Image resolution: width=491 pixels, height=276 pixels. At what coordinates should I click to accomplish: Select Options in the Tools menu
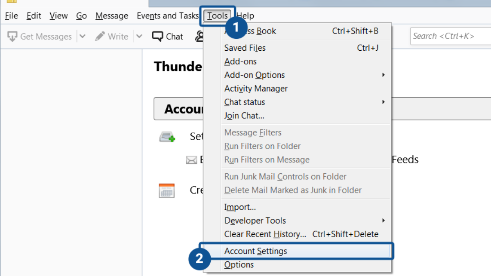point(239,265)
